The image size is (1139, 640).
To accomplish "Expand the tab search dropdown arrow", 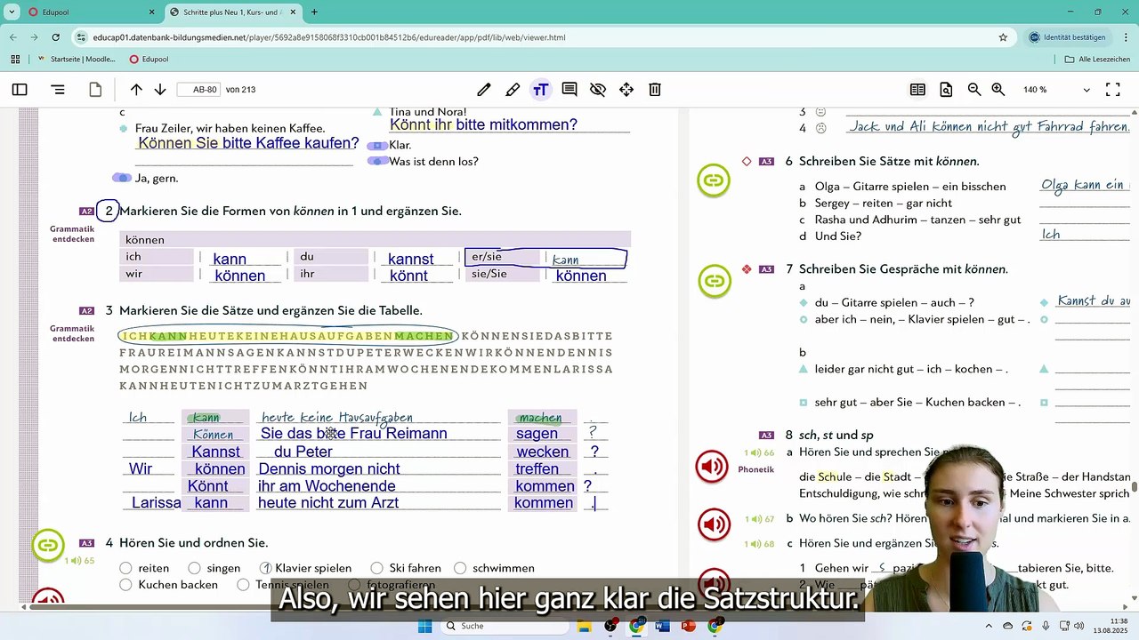I will point(13,12).
